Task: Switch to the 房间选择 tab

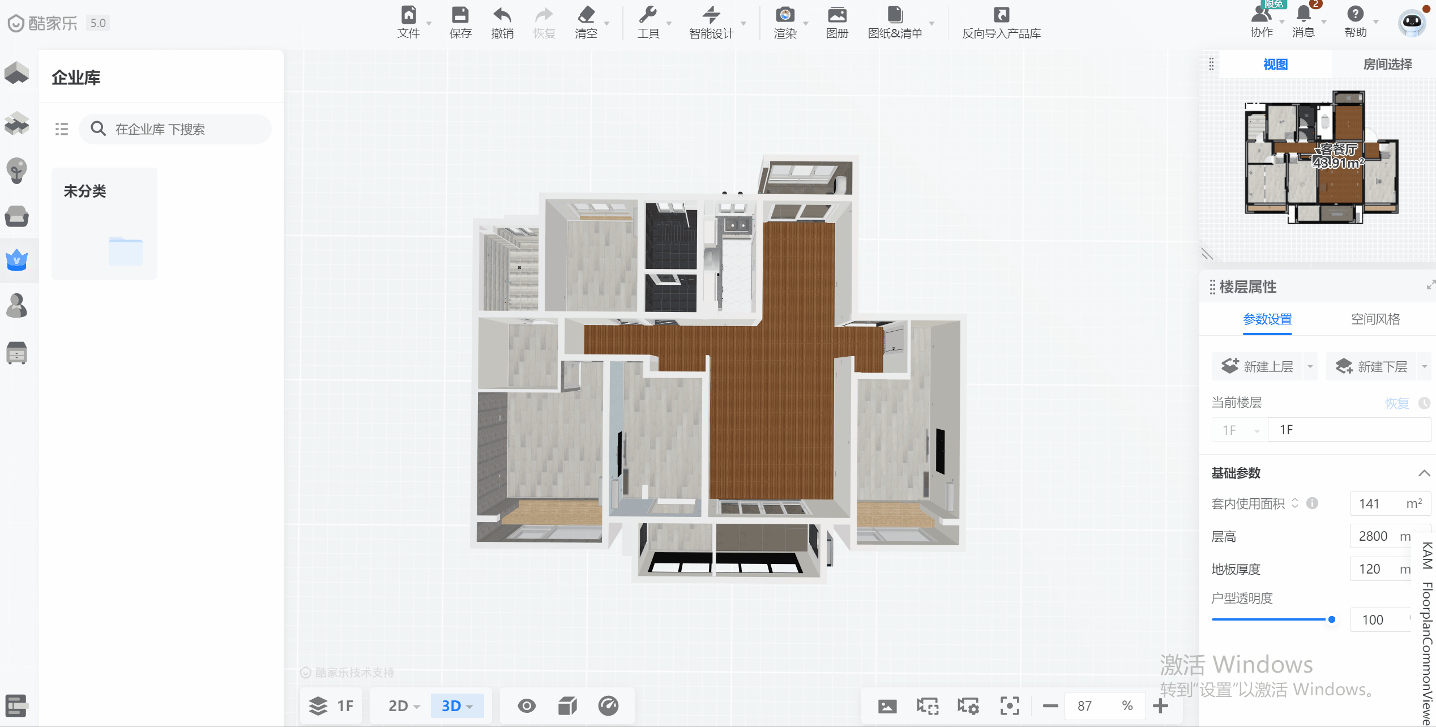Action: 1387,65
